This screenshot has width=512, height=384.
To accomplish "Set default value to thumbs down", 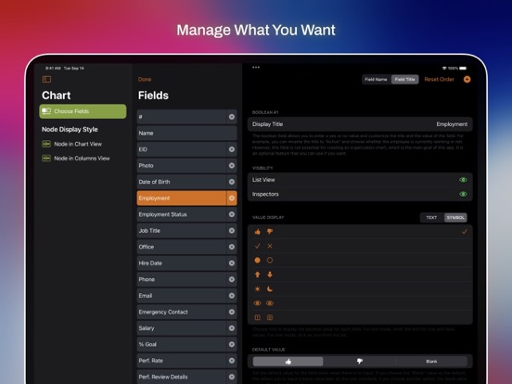I will [360, 361].
